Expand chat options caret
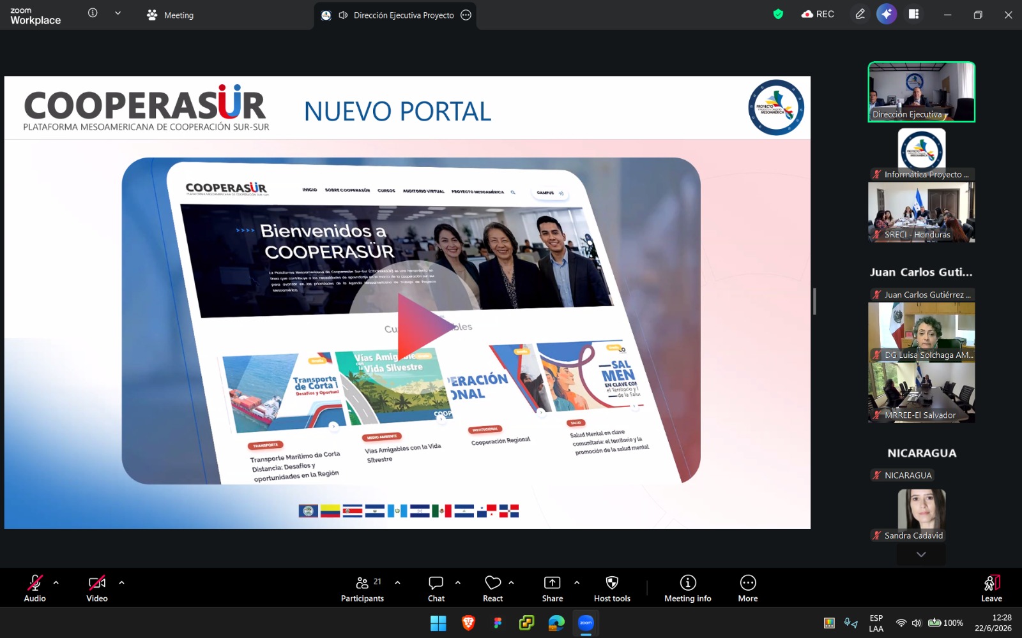 (x=458, y=582)
